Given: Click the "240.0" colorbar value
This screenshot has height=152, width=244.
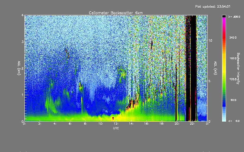Looking at the screenshot, I should click(233, 37).
